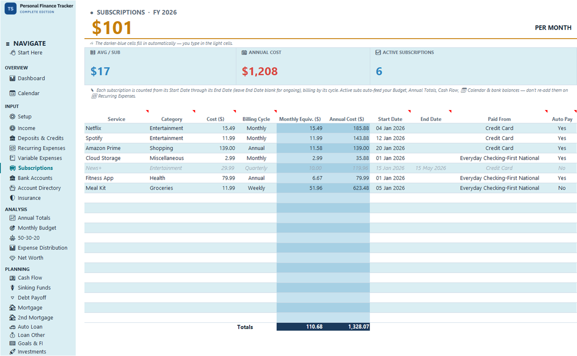Select Amazon Prime's 139.00 cost cell

(x=216, y=148)
